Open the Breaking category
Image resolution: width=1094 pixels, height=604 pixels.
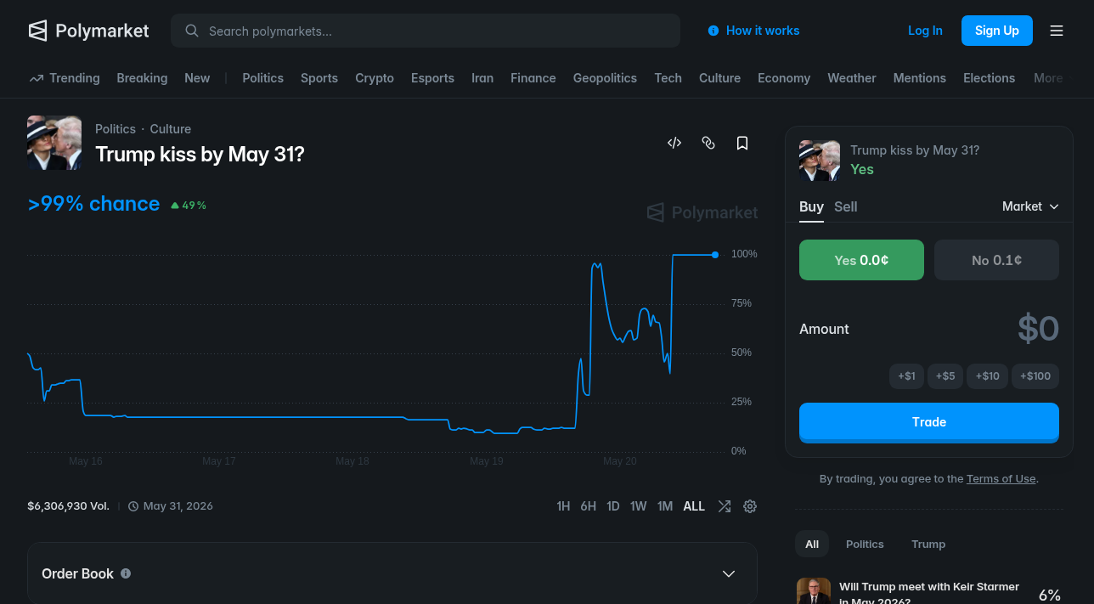click(142, 78)
